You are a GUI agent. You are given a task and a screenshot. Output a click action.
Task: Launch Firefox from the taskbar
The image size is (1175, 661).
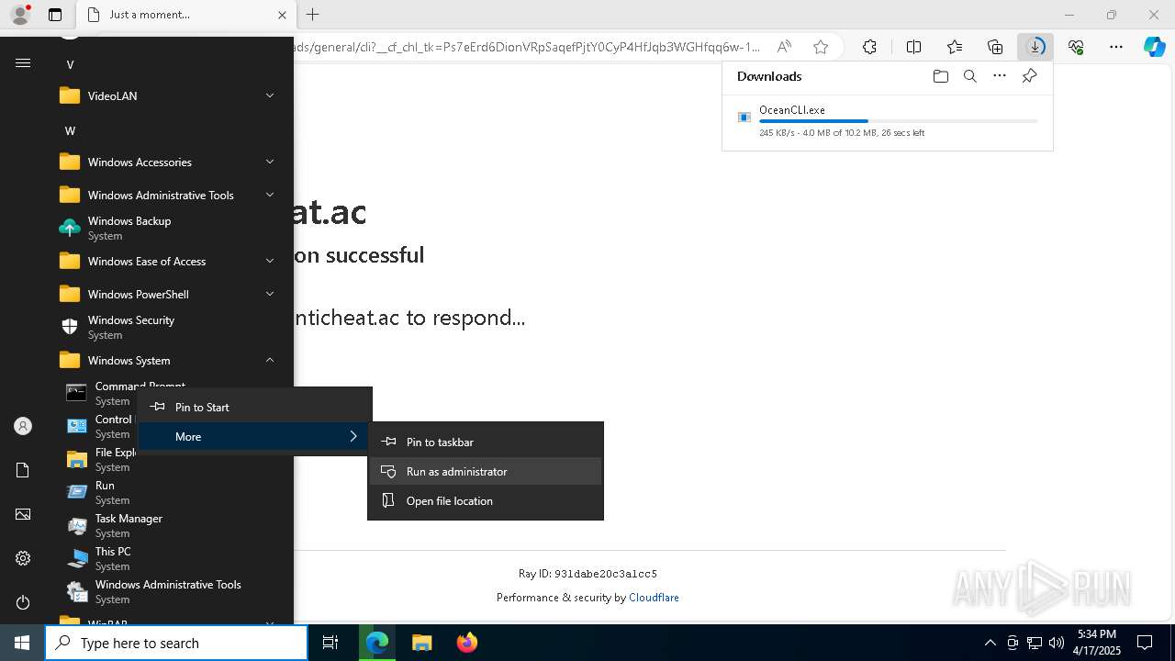[x=466, y=643]
